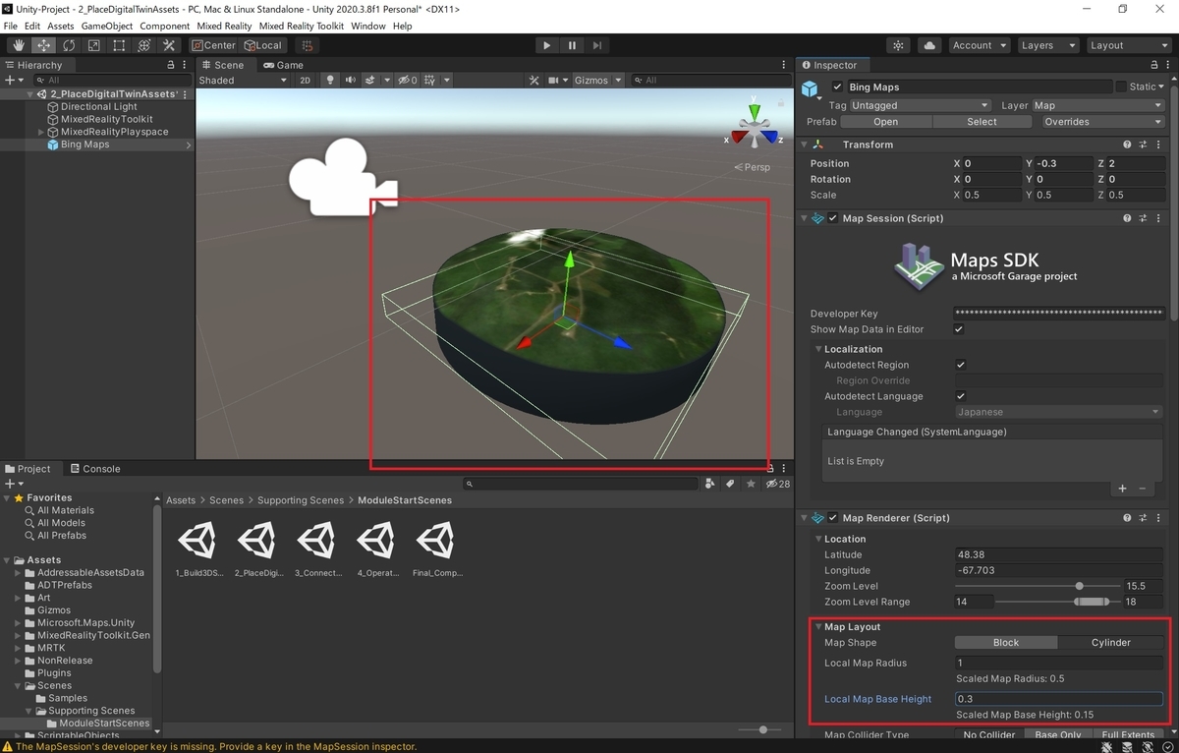Open the Tag Untagged dropdown
The width and height of the screenshot is (1179, 753).
coord(920,105)
